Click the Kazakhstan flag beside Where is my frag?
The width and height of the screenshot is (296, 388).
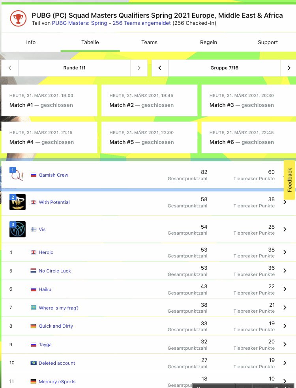coord(34,308)
